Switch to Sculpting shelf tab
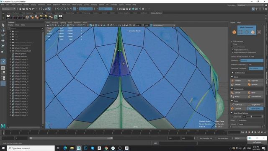 tap(39, 13)
